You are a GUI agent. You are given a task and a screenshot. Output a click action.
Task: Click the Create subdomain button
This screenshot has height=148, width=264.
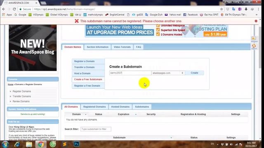[x=194, y=73]
